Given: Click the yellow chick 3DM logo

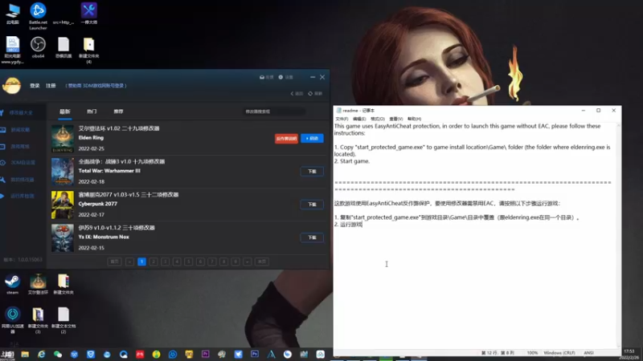Looking at the screenshot, I should [x=11, y=86].
